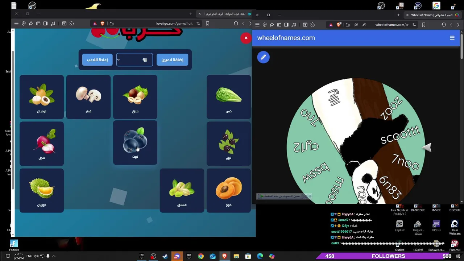Open RPCS3 desktop shortcut
This screenshot has height=261, width=464.
[x=436, y=226]
